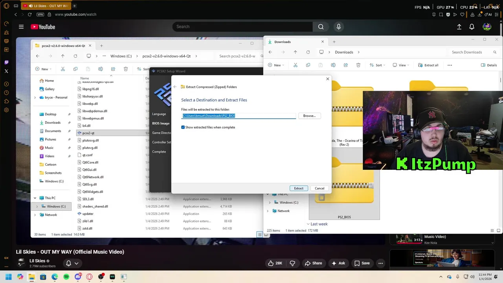The image size is (503, 283).
Task: Go up one level in Downloads window
Action: pyautogui.click(x=296, y=52)
